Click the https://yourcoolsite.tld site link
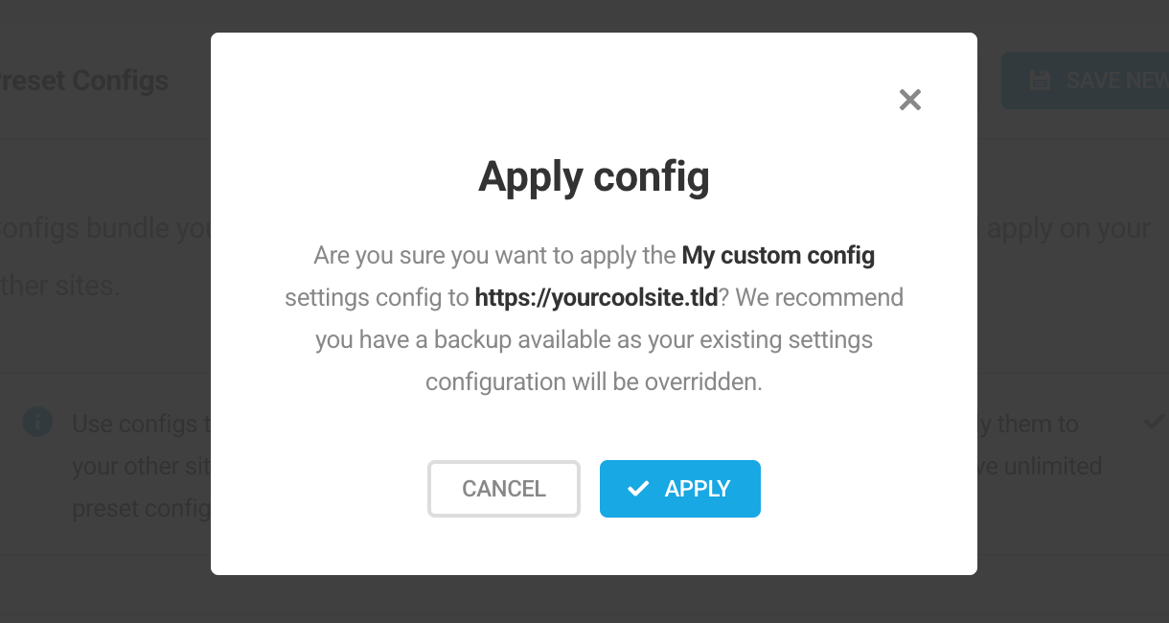 pyautogui.click(x=596, y=297)
